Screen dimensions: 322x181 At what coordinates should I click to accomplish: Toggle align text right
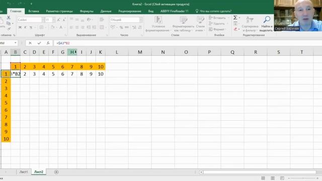[x=83, y=27]
